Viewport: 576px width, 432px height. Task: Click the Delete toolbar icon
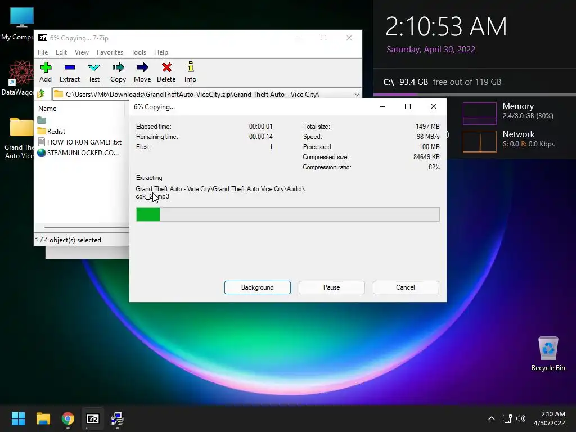point(166,72)
